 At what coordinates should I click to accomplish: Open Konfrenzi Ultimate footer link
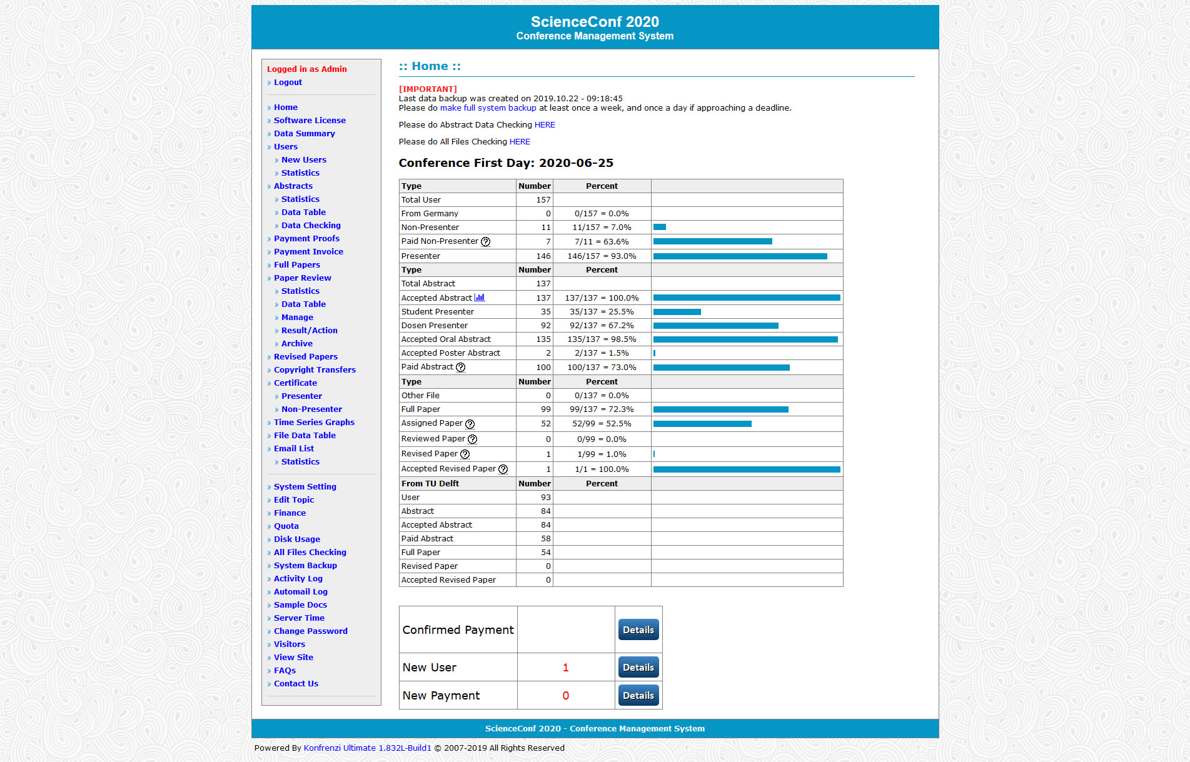367,748
